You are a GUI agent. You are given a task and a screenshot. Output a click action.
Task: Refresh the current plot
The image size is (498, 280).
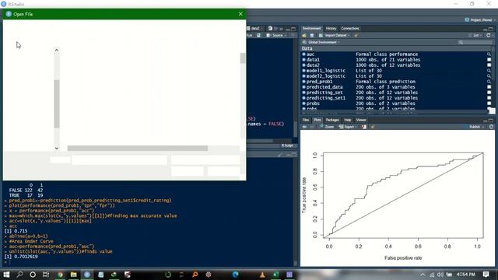[491, 127]
